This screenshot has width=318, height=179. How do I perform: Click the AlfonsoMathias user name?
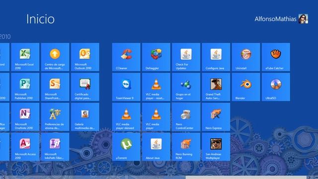tap(275, 19)
